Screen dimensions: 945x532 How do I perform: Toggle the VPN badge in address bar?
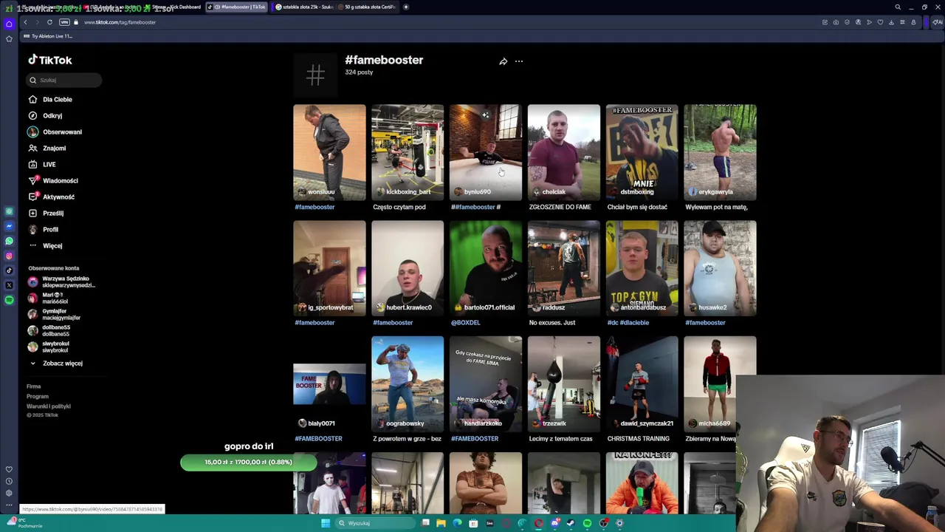[x=64, y=22]
